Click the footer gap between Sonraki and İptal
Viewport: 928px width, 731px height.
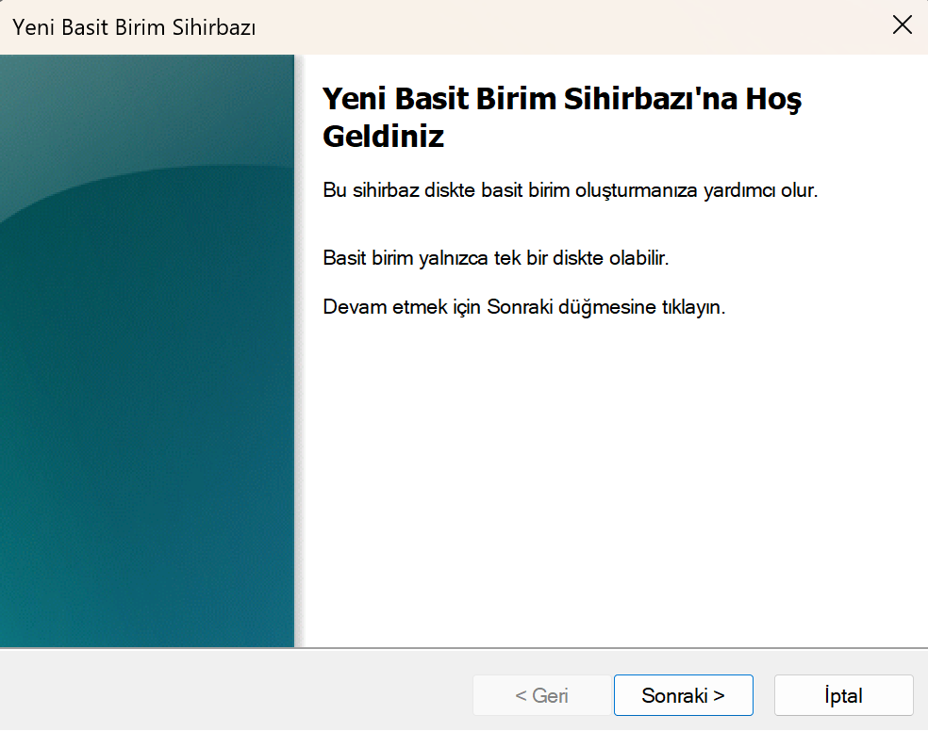pos(764,696)
